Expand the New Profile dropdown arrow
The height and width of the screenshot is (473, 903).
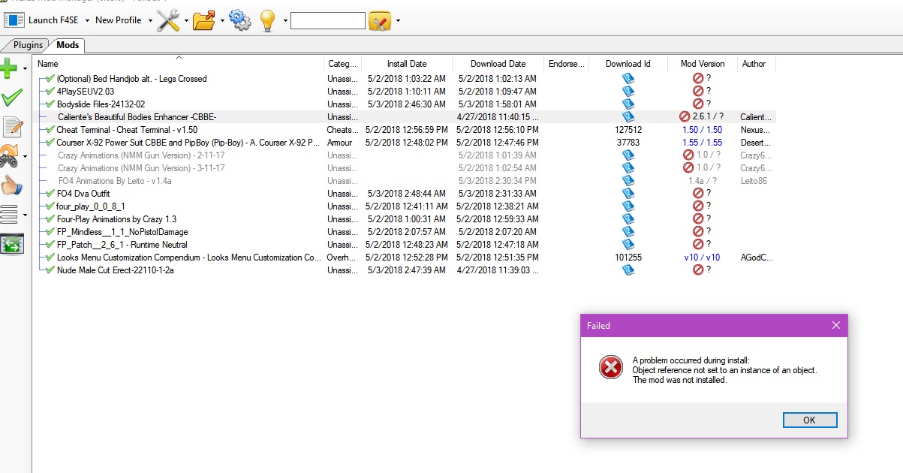pos(150,20)
